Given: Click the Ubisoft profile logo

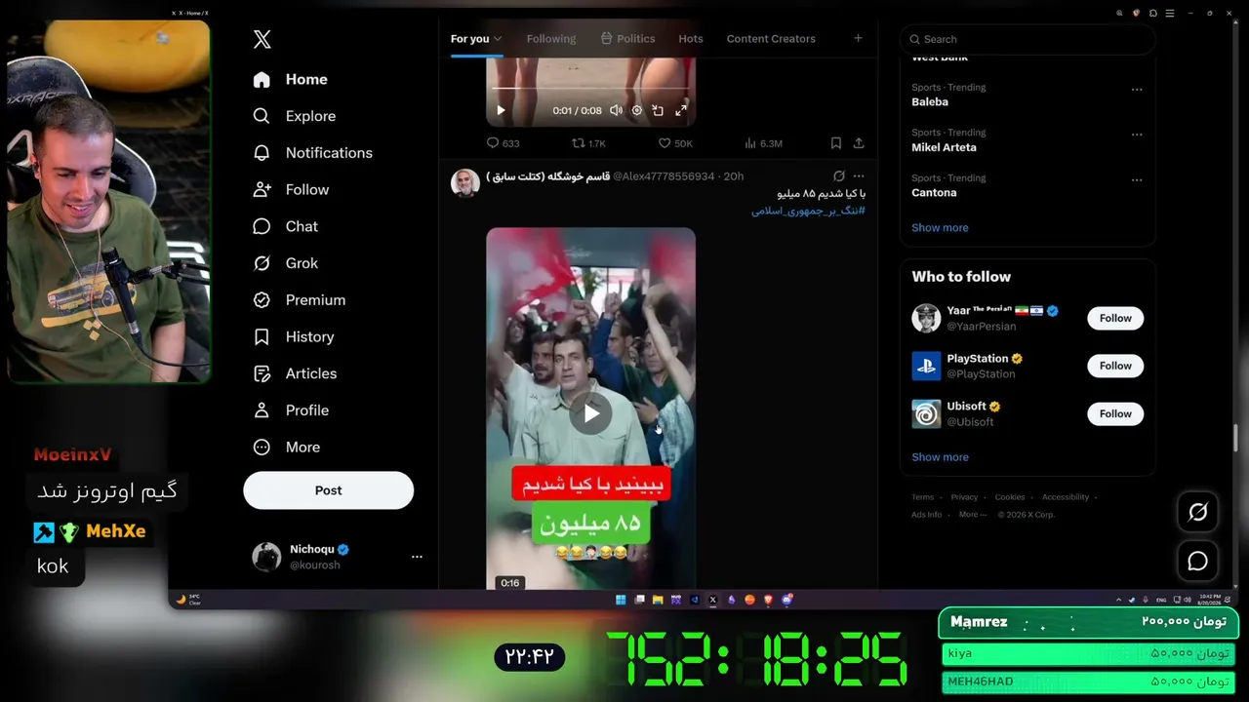Looking at the screenshot, I should tap(926, 413).
